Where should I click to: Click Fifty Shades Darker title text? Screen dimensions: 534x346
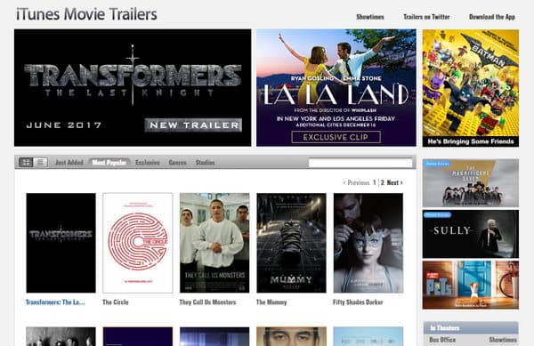tap(358, 302)
